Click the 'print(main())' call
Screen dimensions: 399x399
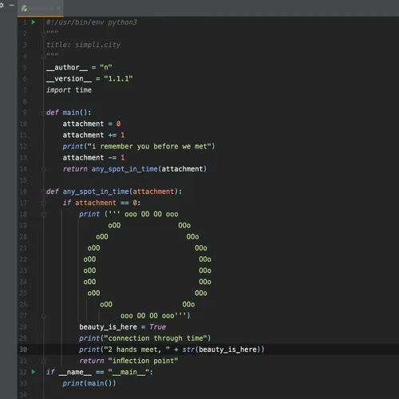click(89, 383)
